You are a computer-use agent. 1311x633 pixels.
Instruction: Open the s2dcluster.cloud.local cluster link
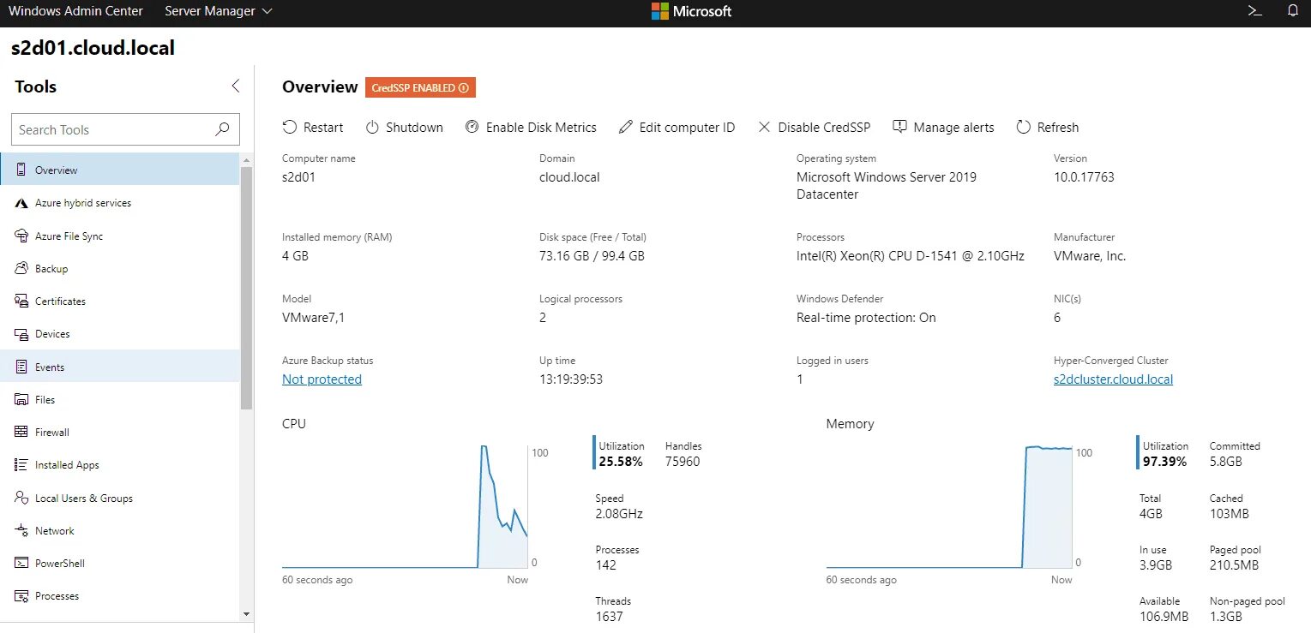point(1112,379)
